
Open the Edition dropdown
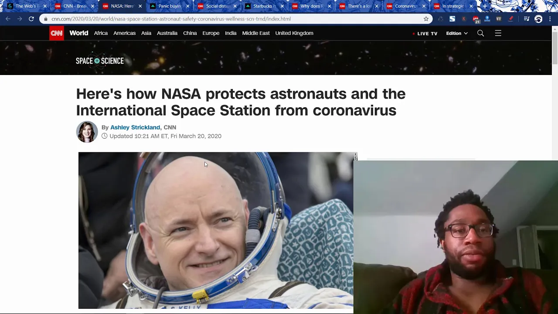click(456, 33)
